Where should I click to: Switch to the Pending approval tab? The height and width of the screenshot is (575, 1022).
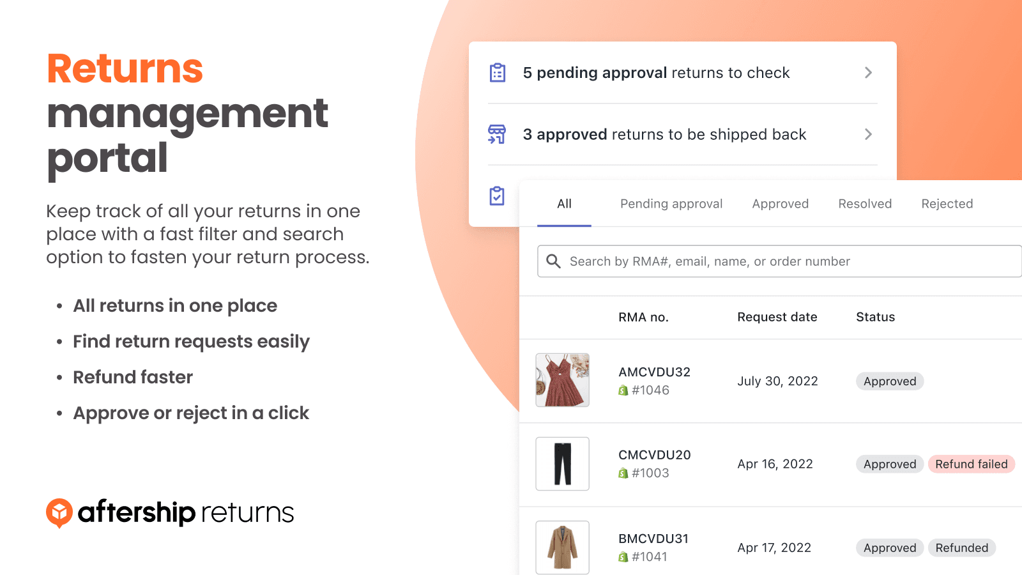(x=671, y=203)
